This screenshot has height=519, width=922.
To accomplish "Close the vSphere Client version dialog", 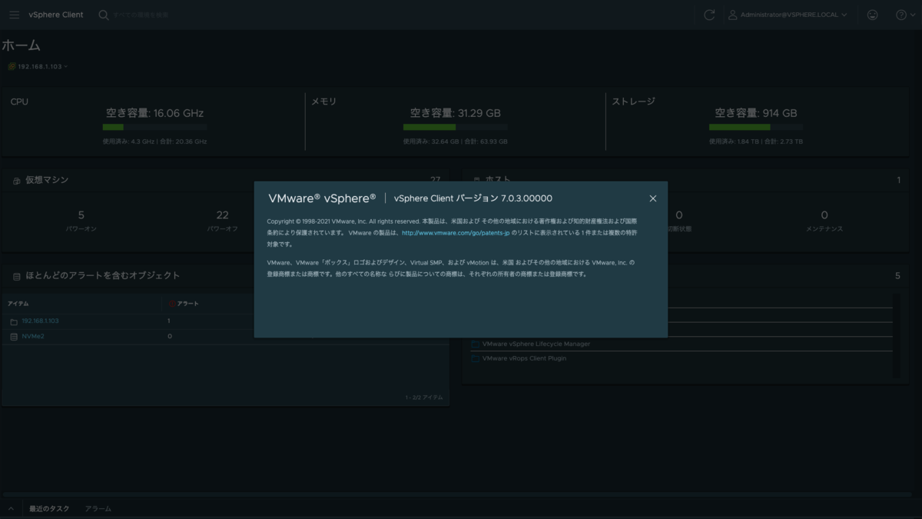I will tap(652, 198).
